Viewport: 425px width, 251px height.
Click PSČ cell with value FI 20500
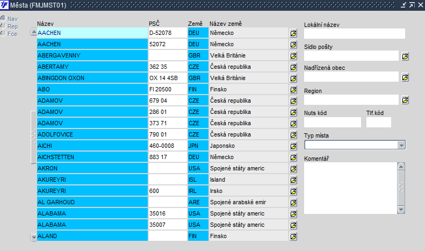[x=168, y=89]
